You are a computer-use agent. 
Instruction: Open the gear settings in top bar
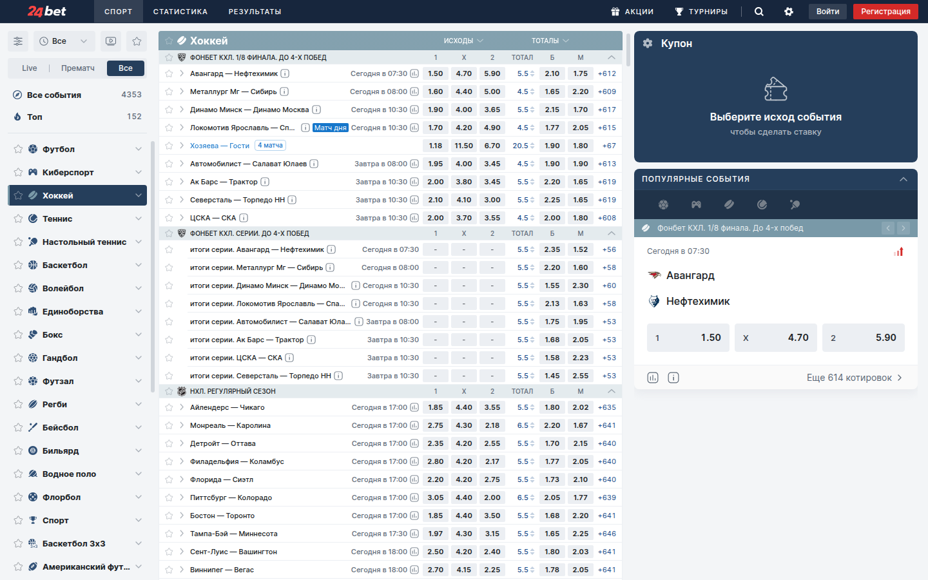tap(788, 12)
